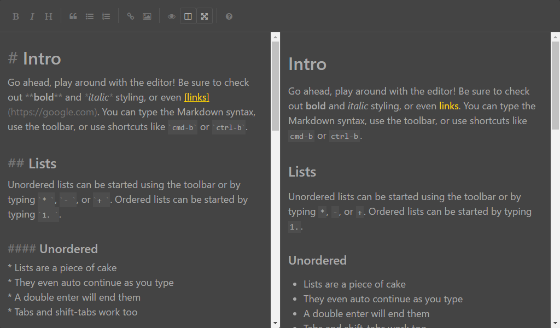The image size is (560, 328).
Task: Click the [links] text in the editor
Action: (x=197, y=97)
